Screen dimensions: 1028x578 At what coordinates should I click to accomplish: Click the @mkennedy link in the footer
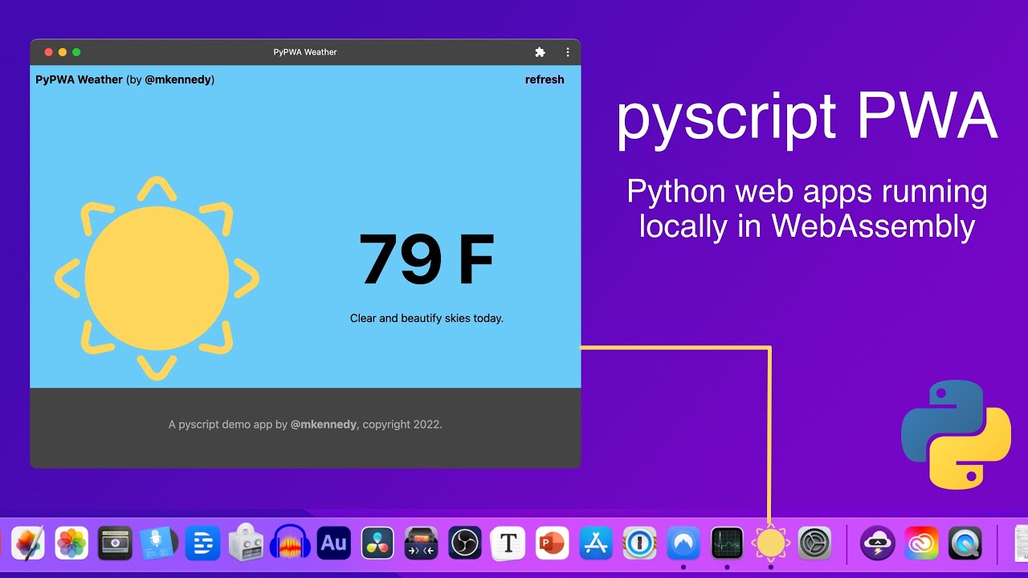pos(324,424)
